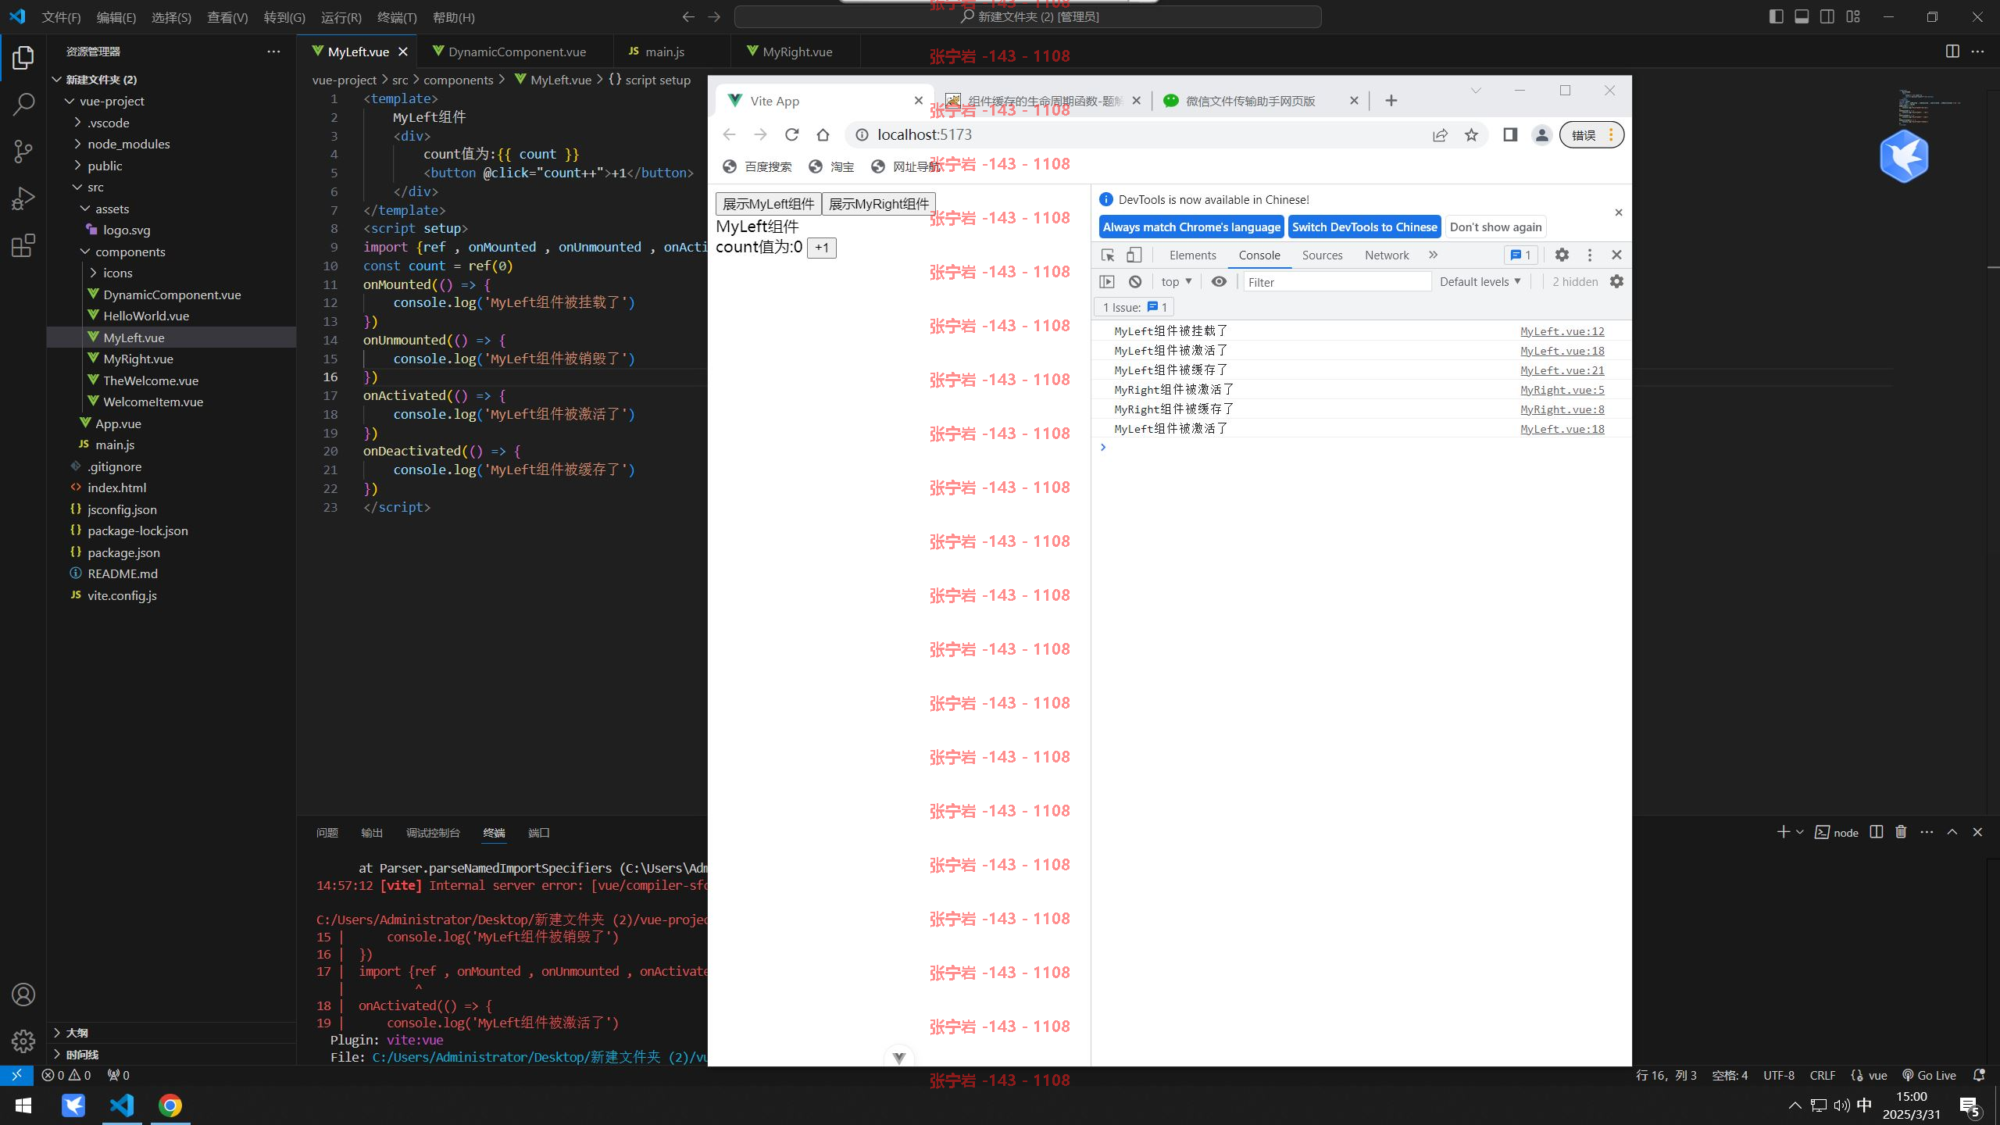Open the Chrome side panel icon
This screenshot has height=1125, width=2000.
[x=1510, y=134]
